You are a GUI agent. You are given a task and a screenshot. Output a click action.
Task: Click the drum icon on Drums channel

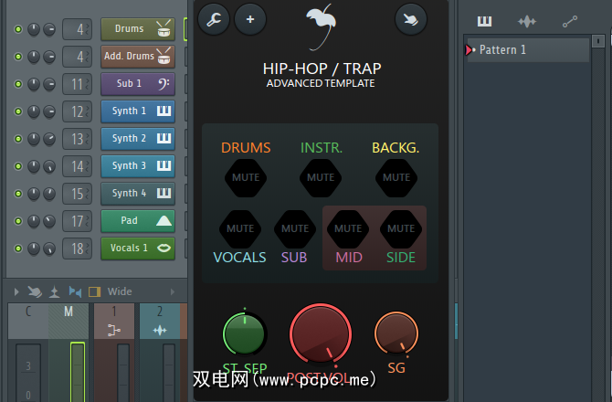point(164,28)
